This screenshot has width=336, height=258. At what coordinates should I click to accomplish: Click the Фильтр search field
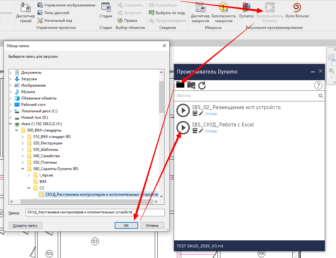pyautogui.click(x=246, y=96)
